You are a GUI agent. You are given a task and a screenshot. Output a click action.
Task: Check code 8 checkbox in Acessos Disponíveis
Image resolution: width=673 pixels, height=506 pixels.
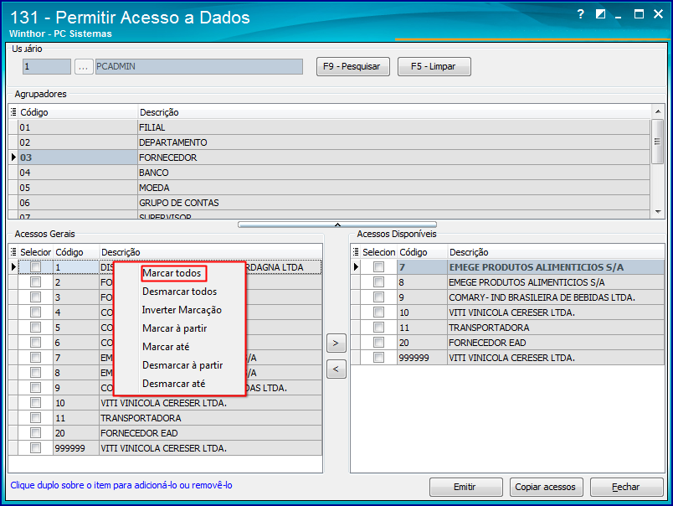[x=378, y=282]
